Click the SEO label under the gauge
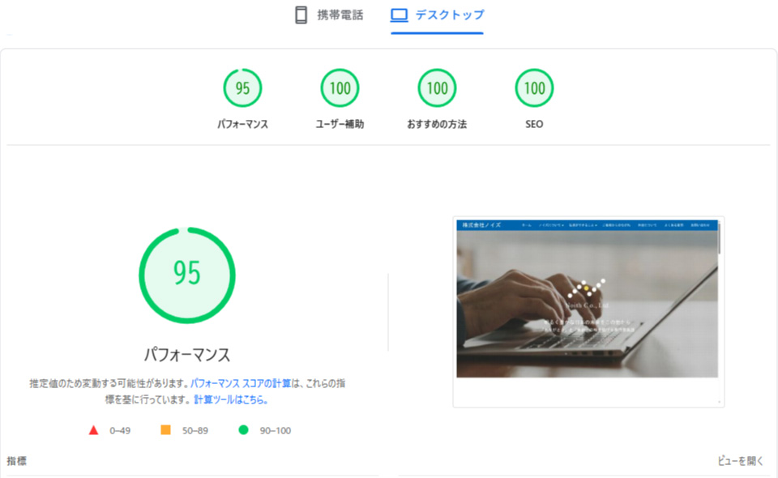 pos(534,125)
